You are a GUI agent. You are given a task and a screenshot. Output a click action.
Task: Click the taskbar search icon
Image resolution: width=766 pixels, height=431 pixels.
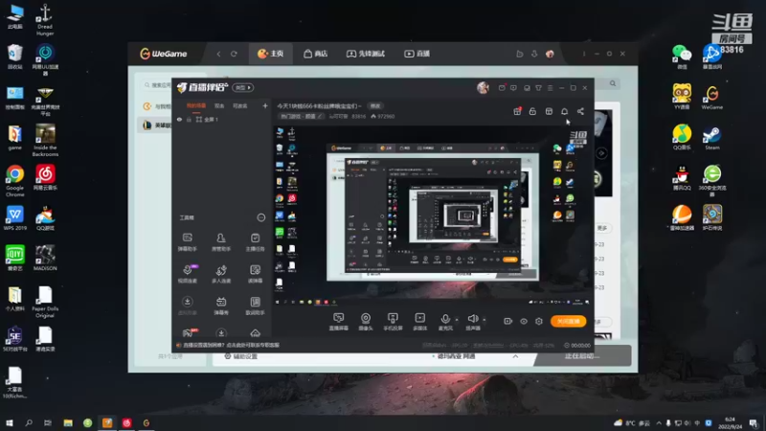pos(29,422)
